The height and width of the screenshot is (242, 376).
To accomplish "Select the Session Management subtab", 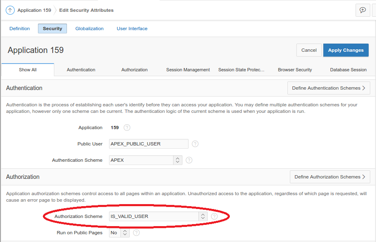I will coord(188,70).
